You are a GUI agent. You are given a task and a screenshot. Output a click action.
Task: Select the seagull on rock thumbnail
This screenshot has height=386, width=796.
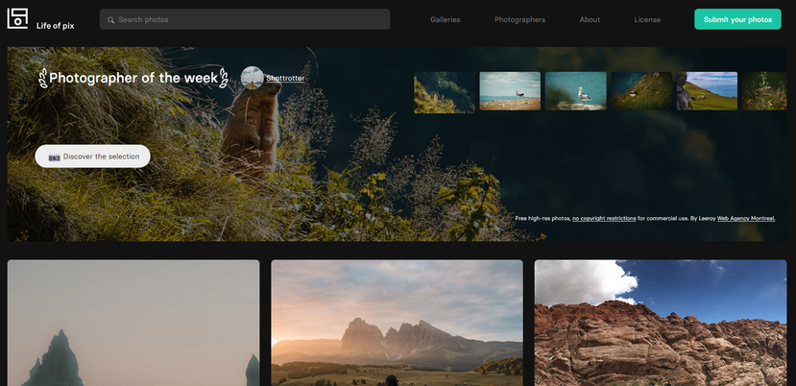pos(576,91)
